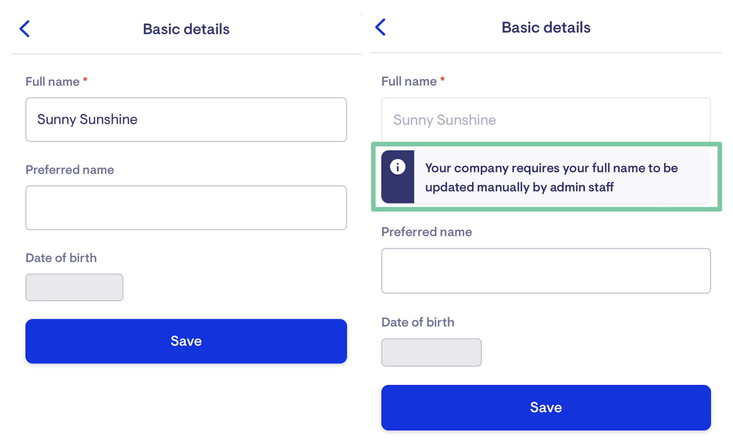Image resolution: width=733 pixels, height=447 pixels.
Task: Click the editable Full name field with dark text
Action: tap(186, 119)
